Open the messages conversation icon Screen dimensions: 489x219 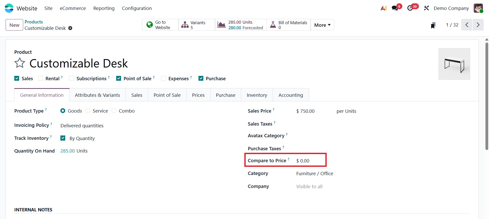click(x=395, y=8)
